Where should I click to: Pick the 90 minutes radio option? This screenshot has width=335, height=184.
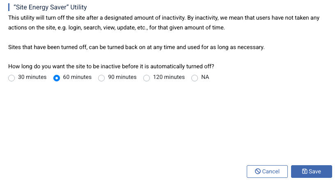101,78
